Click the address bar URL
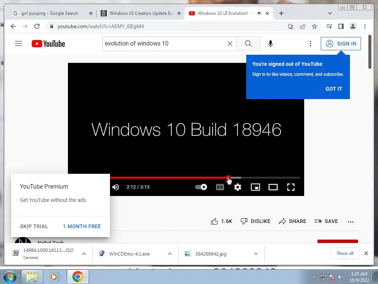This screenshot has width=378, height=284. click(x=100, y=26)
